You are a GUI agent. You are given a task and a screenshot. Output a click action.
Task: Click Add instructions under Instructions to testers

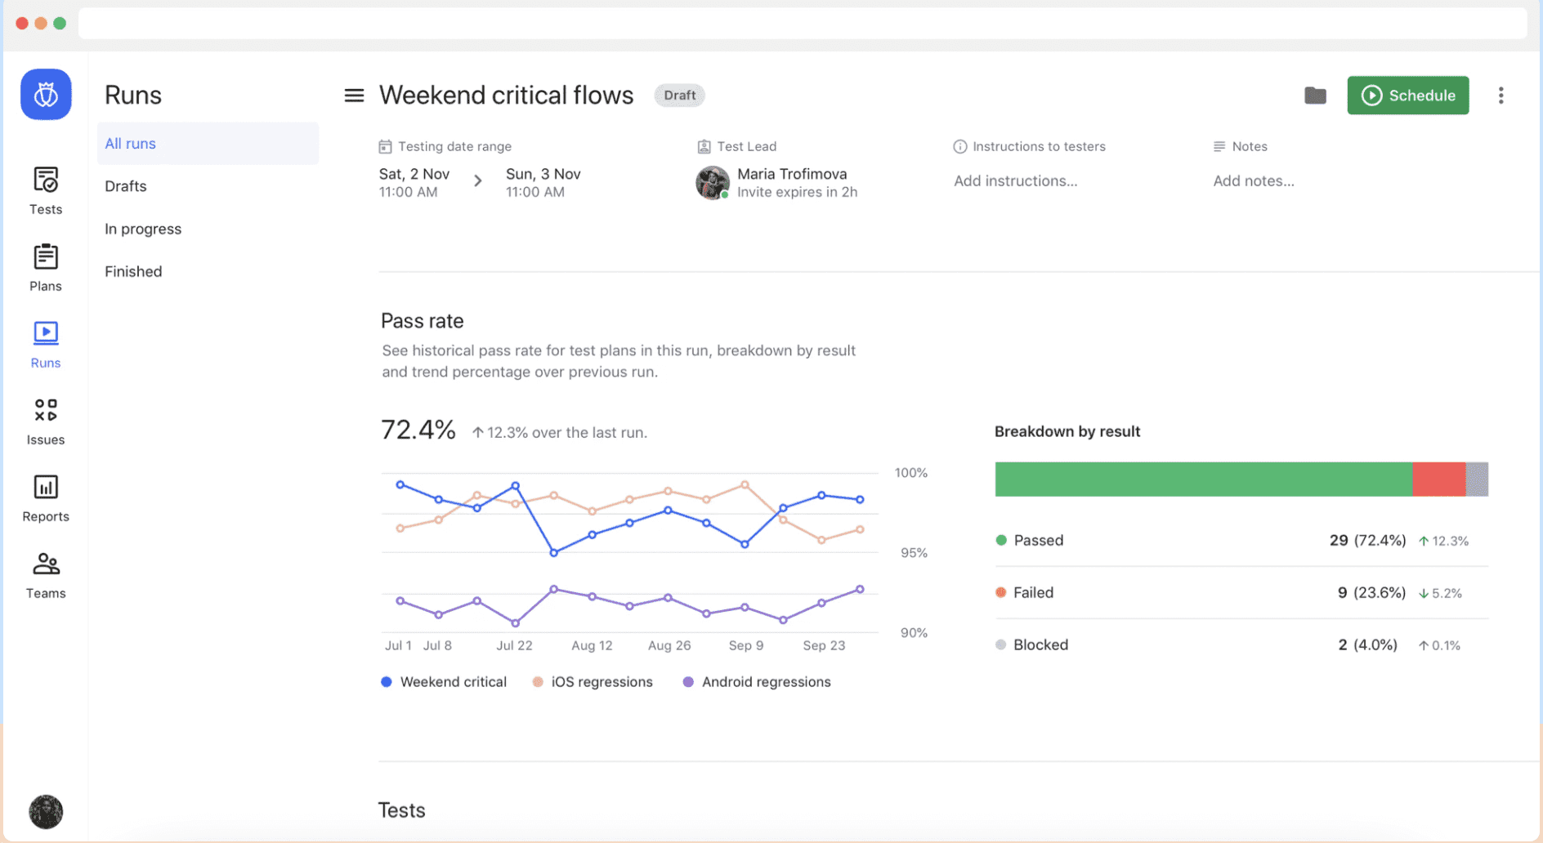coord(1015,181)
